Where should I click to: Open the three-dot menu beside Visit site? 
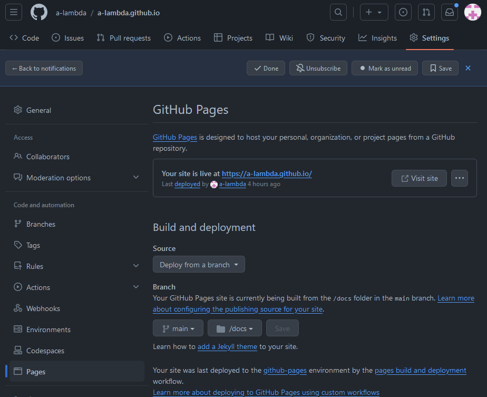[460, 178]
